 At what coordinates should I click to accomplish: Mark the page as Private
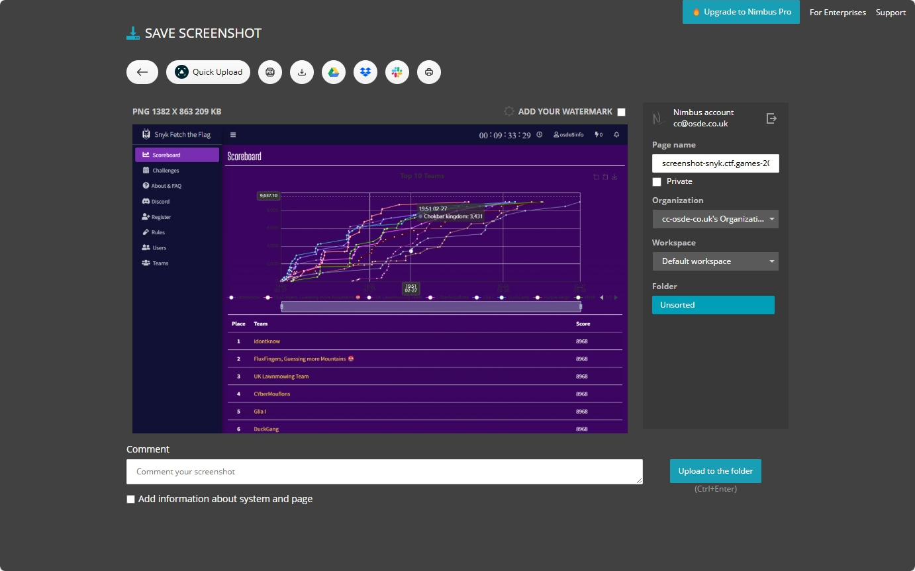coord(657,181)
